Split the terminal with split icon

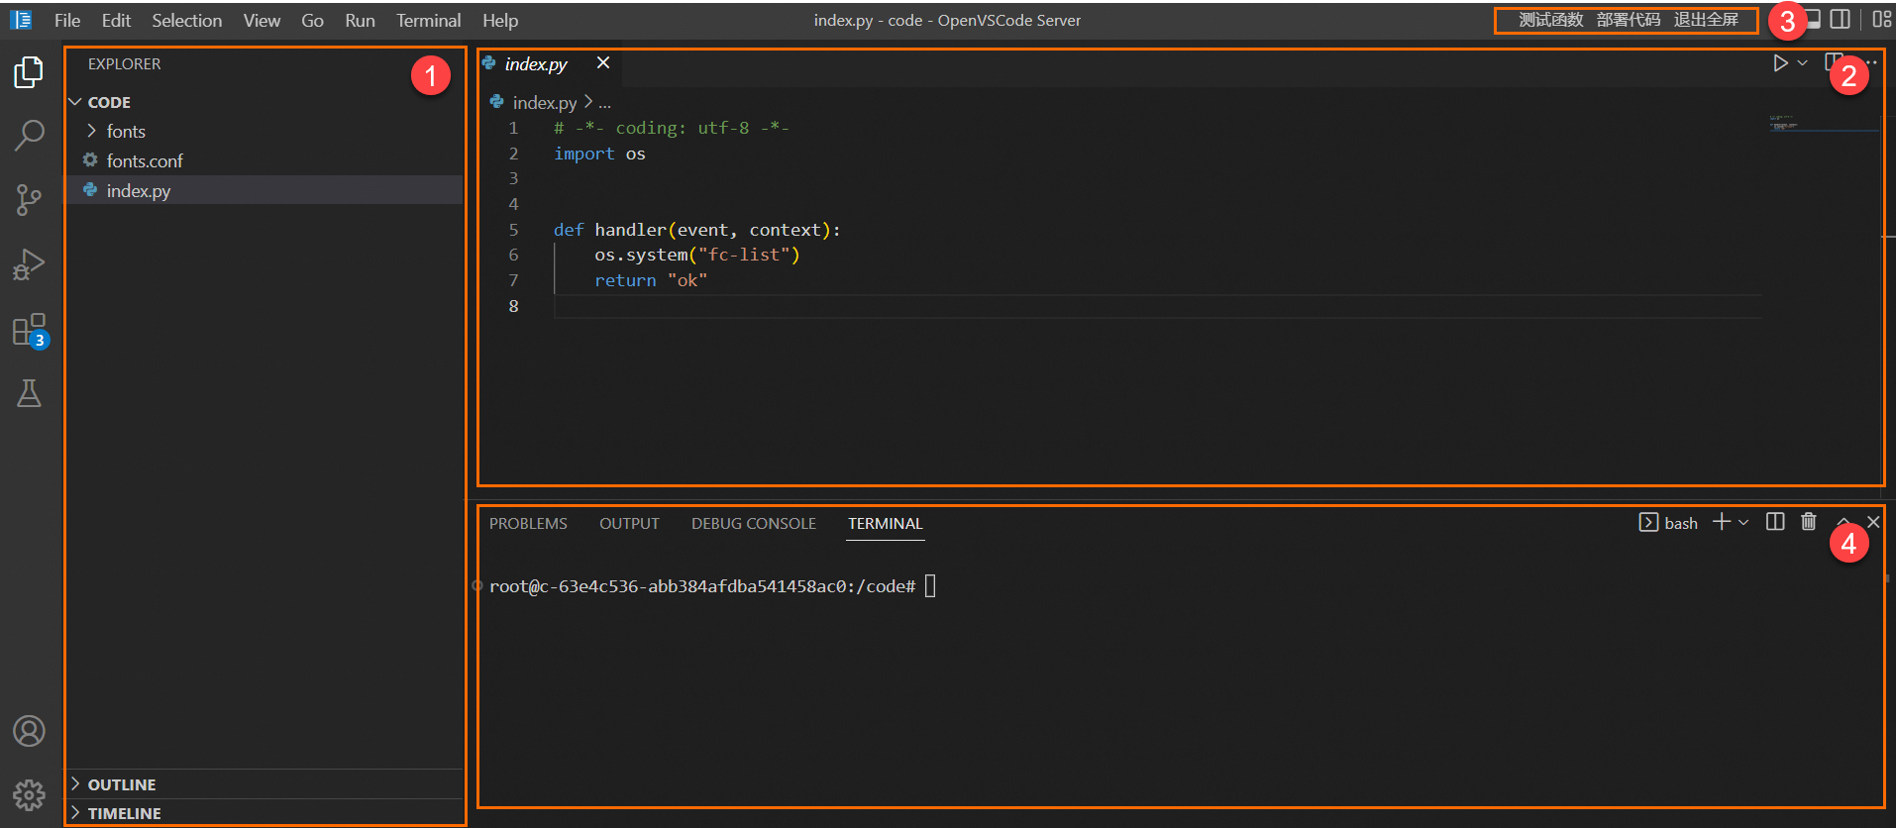coord(1775,522)
